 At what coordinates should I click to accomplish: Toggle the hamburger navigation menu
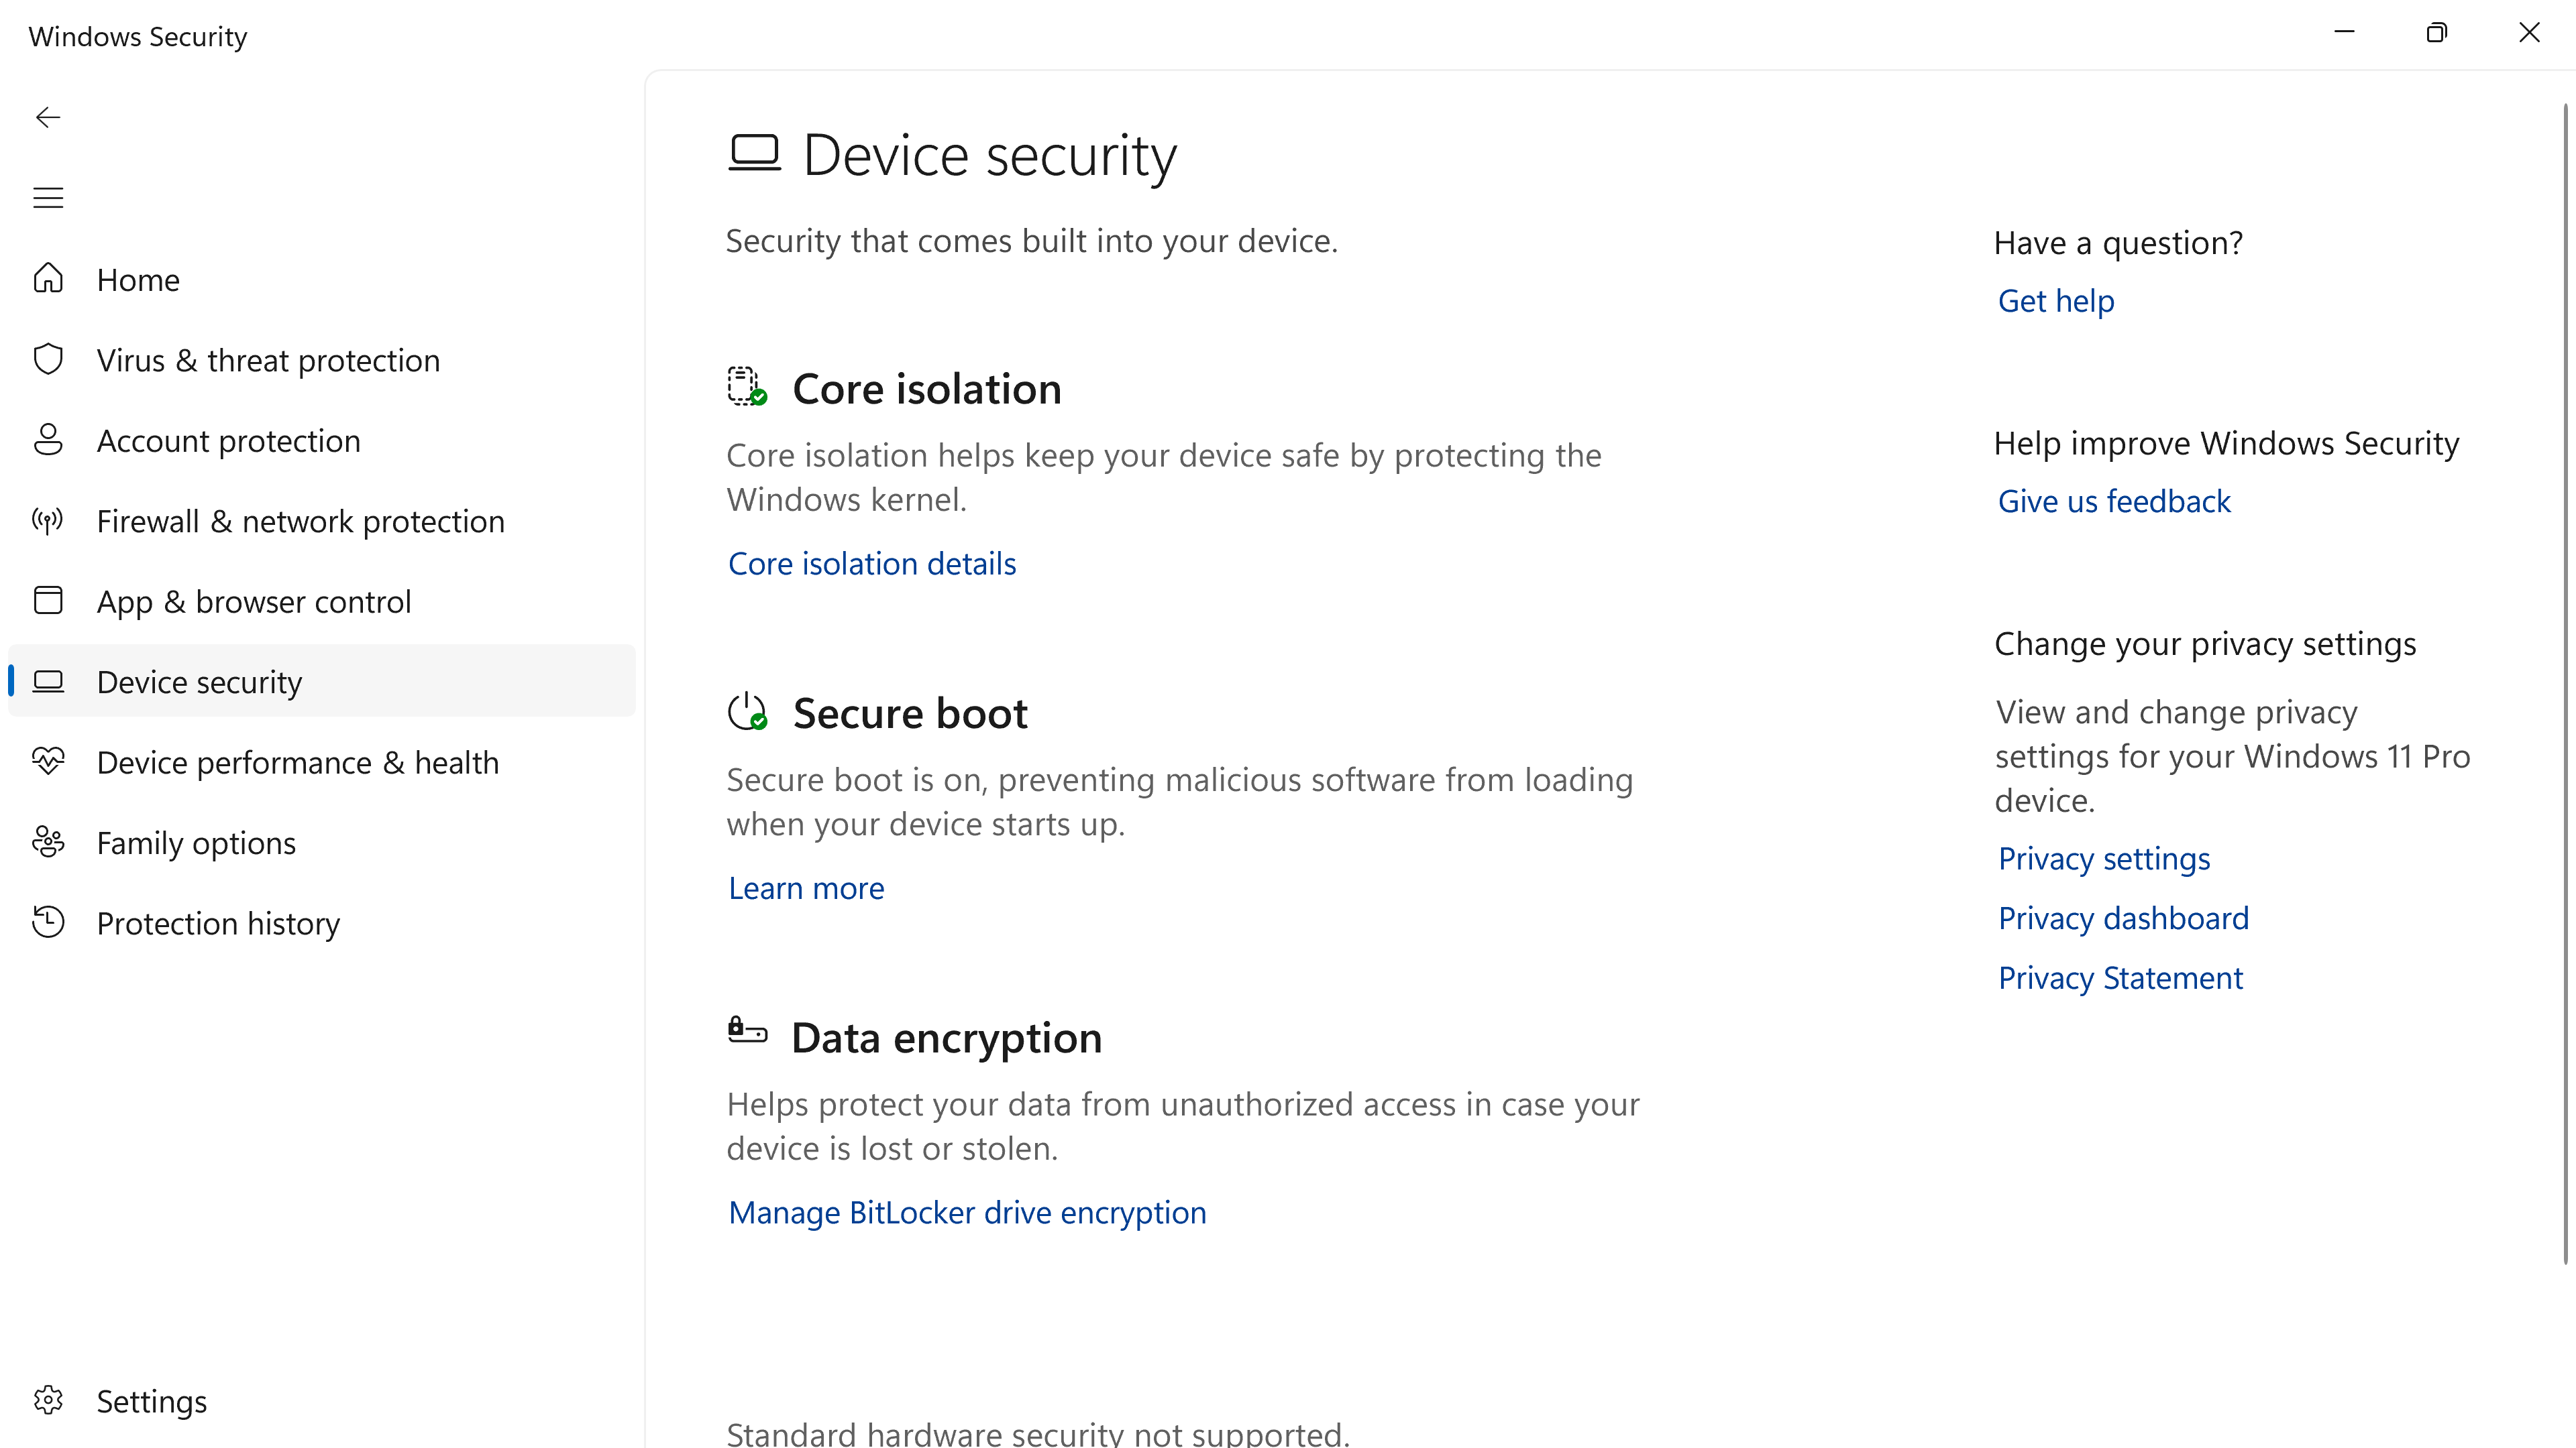(x=48, y=198)
